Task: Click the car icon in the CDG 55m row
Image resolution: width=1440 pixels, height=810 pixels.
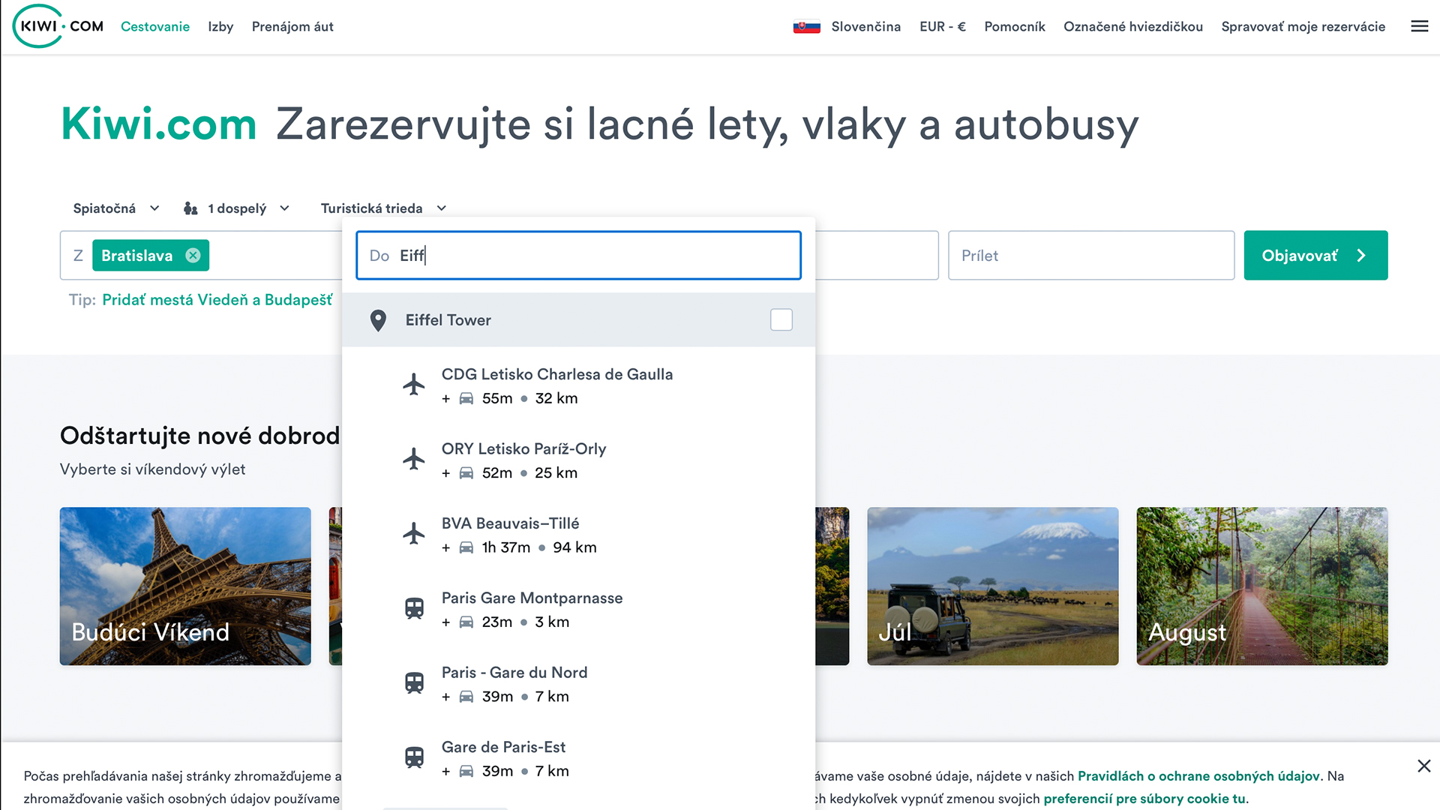Action: 466,398
